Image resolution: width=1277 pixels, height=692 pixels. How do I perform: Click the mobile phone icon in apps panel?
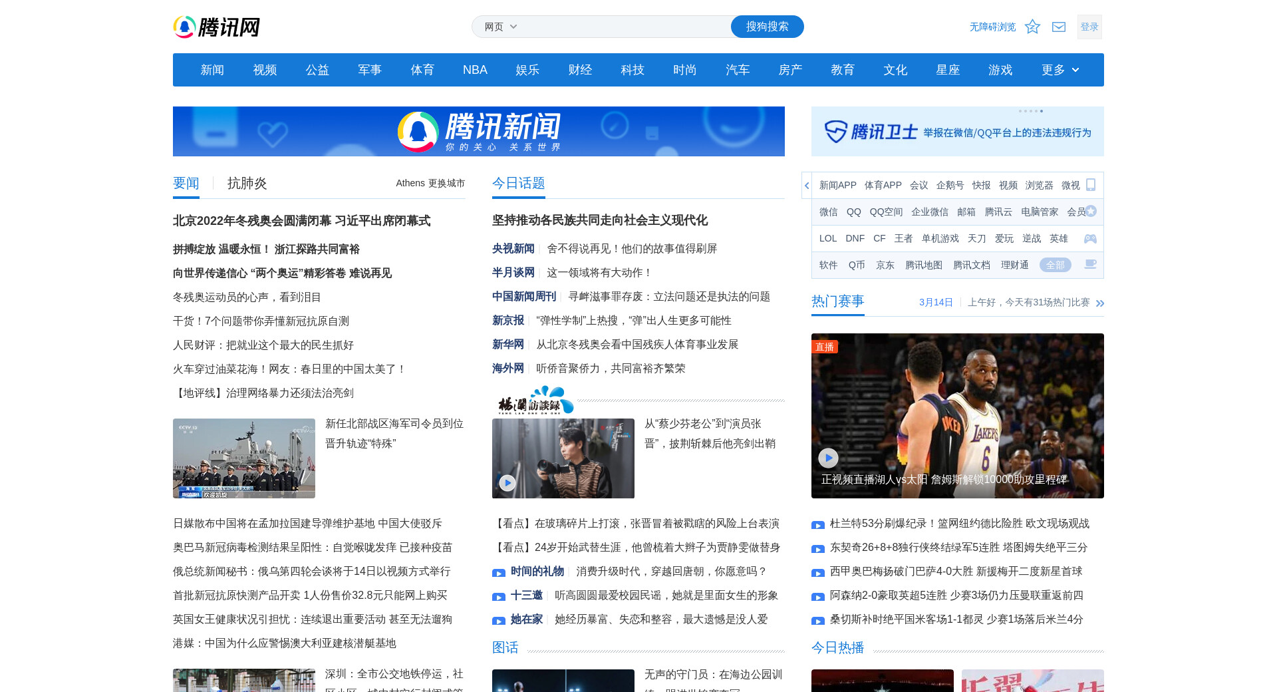point(1091,185)
